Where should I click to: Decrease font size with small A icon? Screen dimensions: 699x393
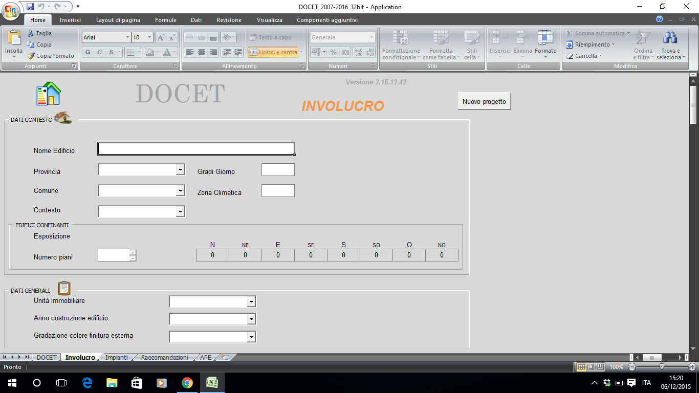tap(172, 37)
